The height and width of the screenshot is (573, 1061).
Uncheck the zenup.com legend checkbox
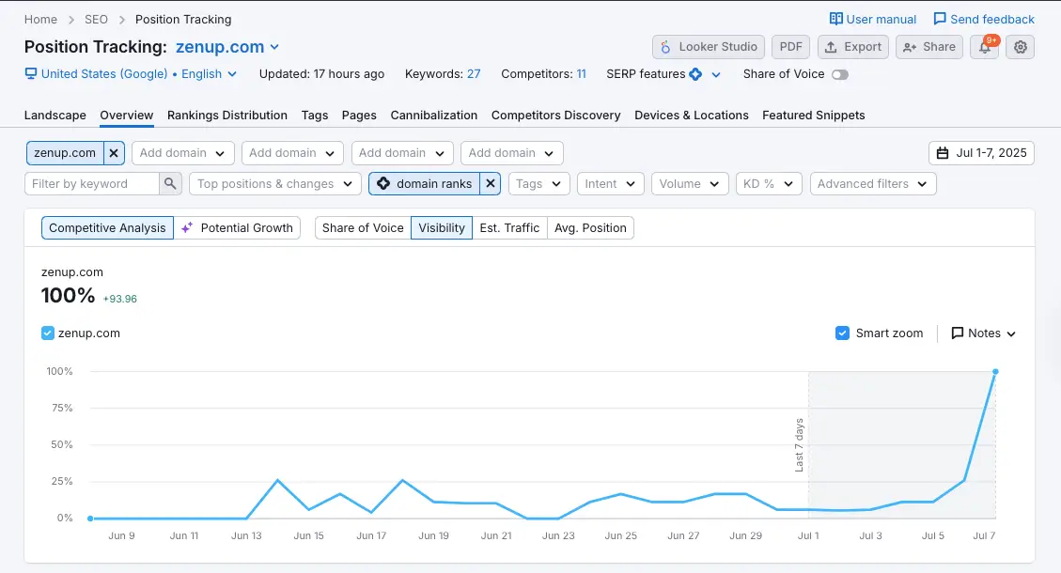click(x=47, y=333)
